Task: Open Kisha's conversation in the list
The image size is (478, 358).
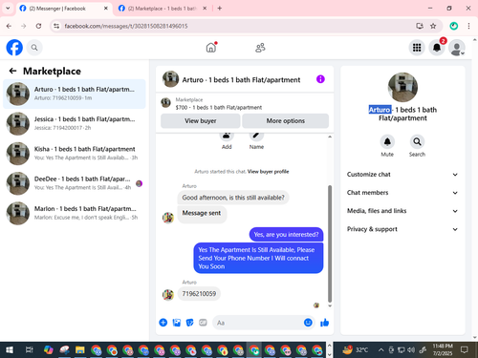Action: click(x=75, y=154)
